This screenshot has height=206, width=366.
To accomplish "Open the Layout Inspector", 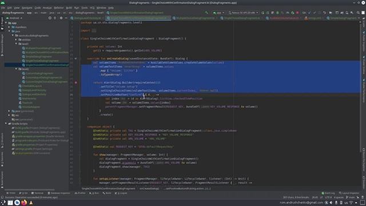I will (x=349, y=193).
